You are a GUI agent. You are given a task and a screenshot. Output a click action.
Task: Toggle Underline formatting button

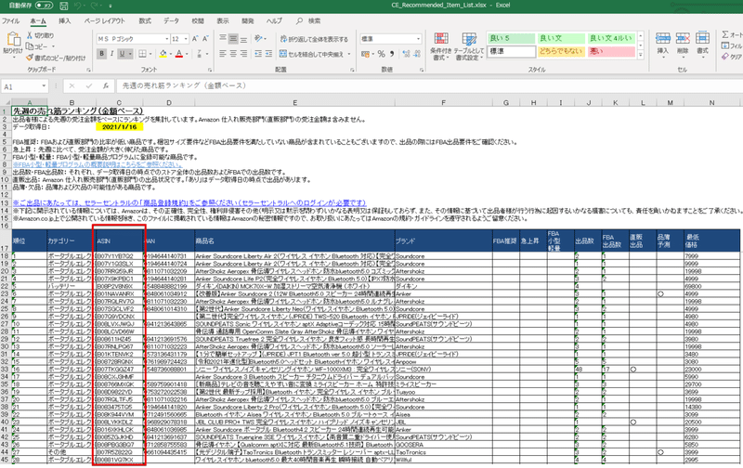122,54
